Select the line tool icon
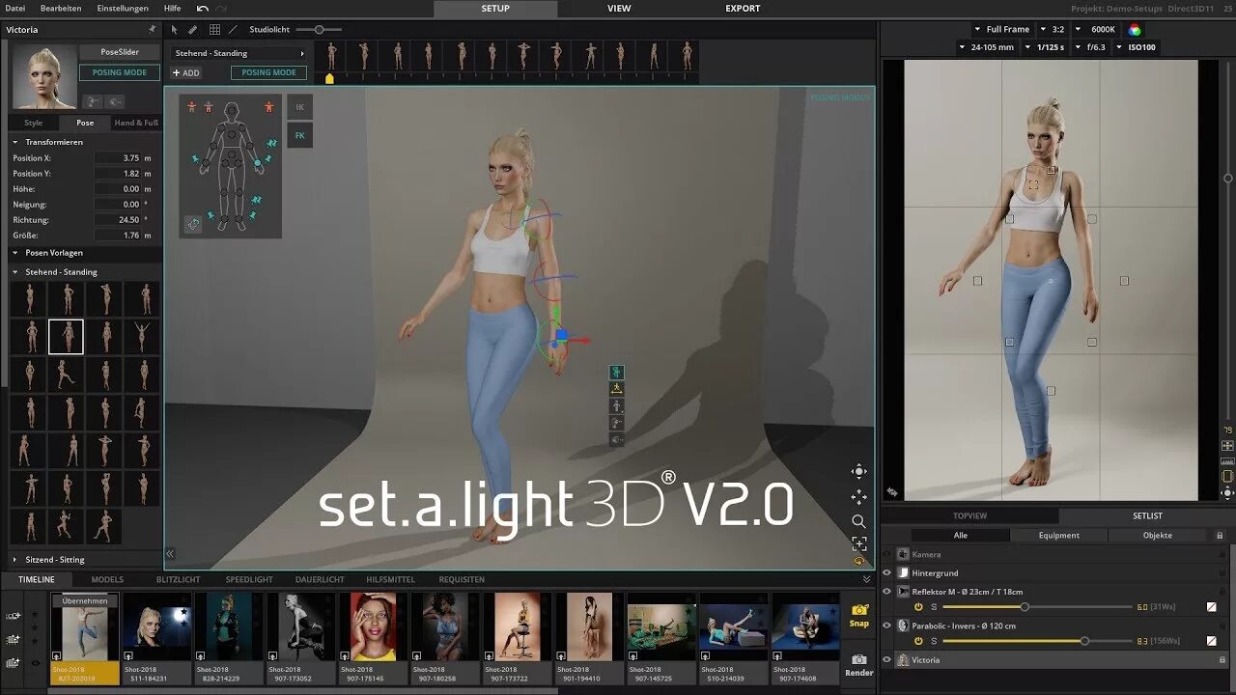The image size is (1236, 695). 233,30
